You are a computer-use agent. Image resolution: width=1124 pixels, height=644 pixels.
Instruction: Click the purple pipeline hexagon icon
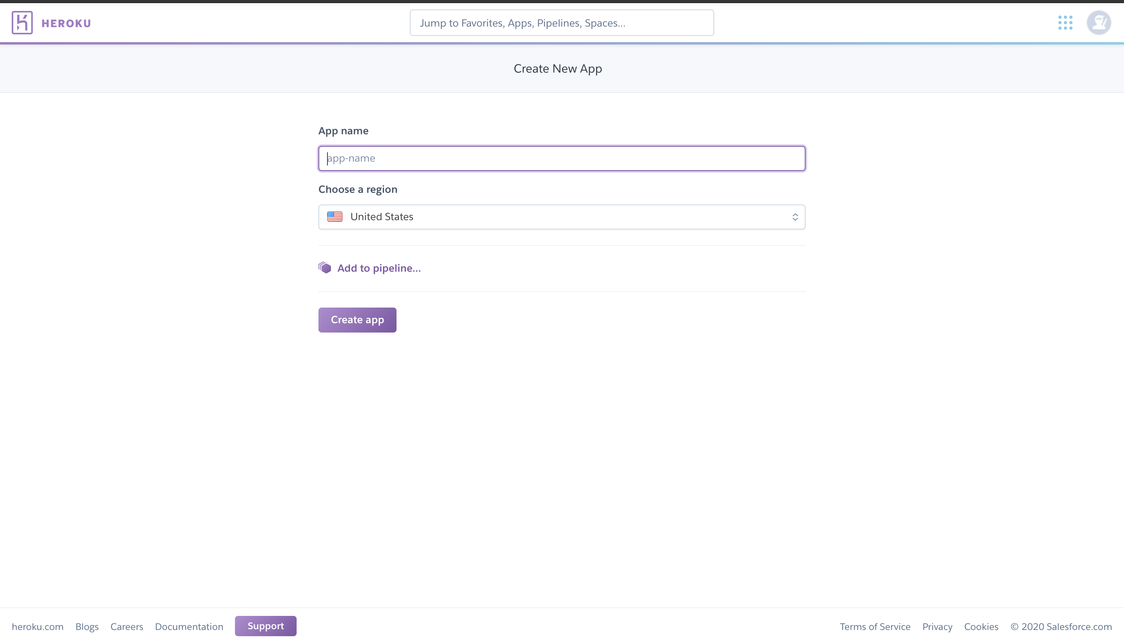tap(325, 268)
